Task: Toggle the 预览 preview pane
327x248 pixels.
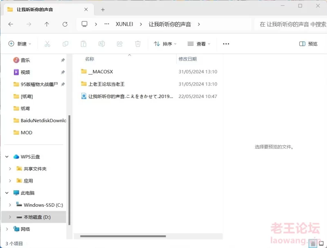Action: coord(308,44)
